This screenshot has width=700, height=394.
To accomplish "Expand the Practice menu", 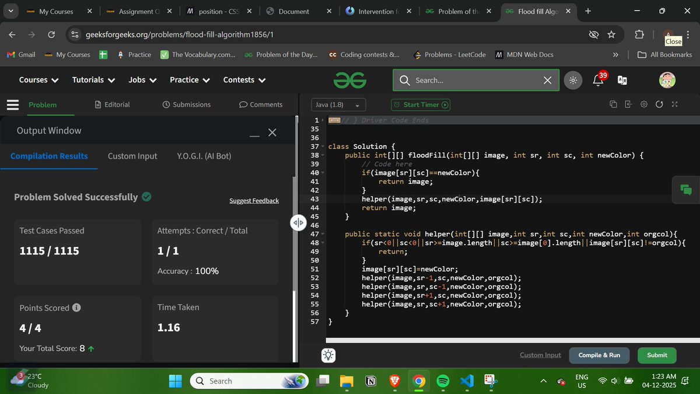I will click(190, 80).
